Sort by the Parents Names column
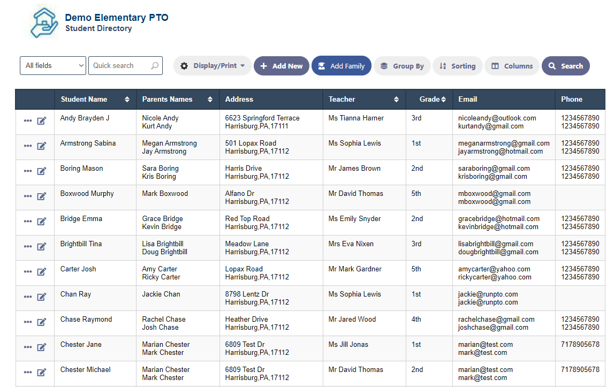The image size is (614, 387). coord(209,99)
